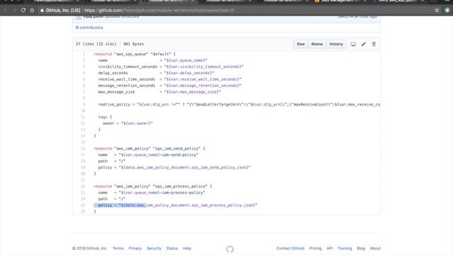Open Contact GitHub link

point(290,249)
